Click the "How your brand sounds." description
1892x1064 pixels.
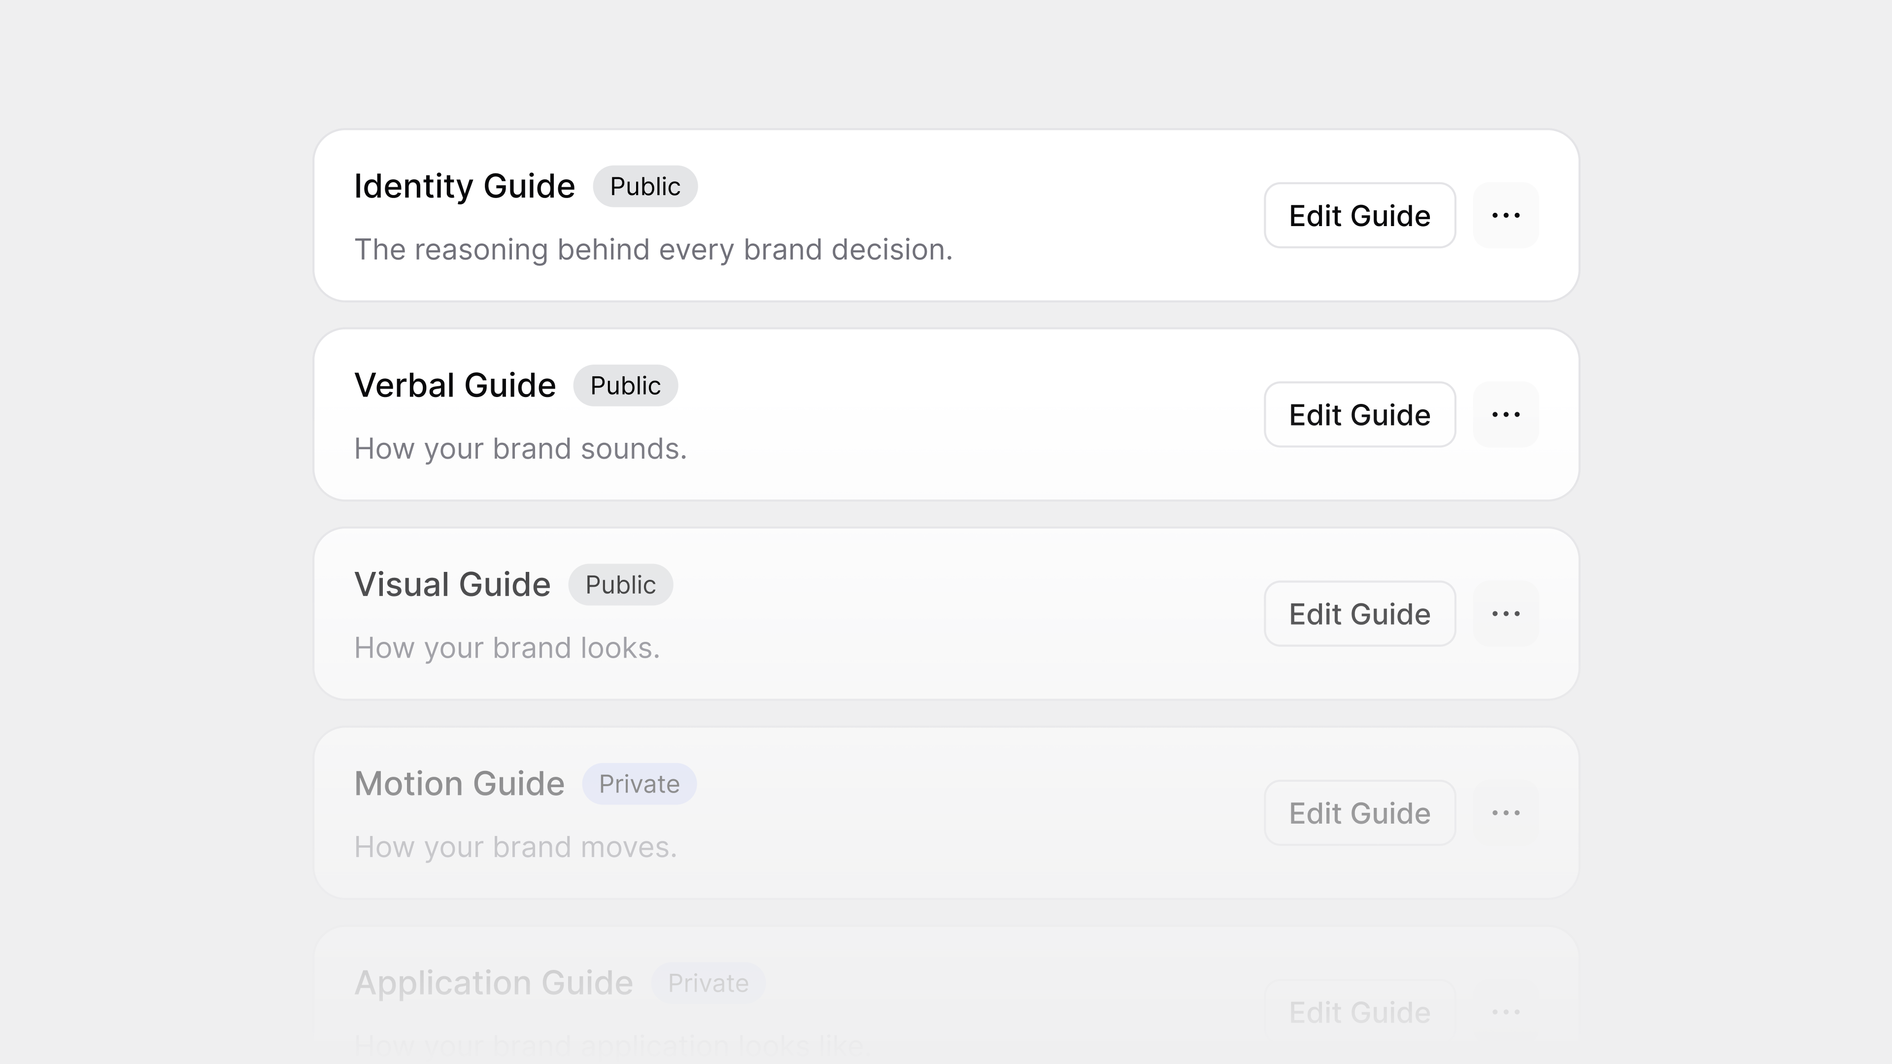coord(520,449)
